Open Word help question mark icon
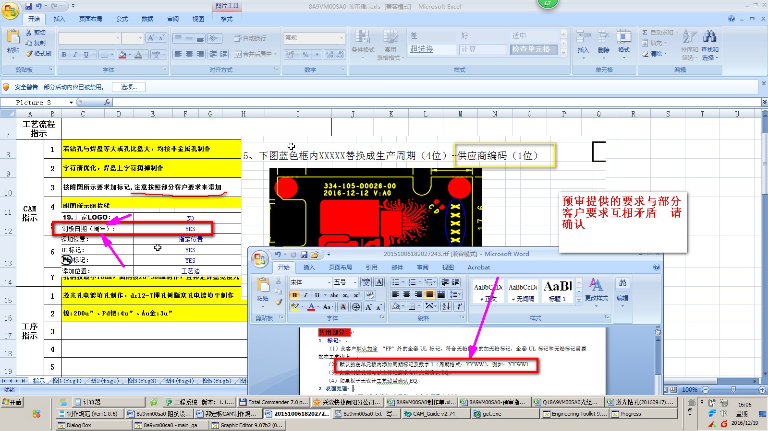The height and width of the screenshot is (431, 768). tap(657, 268)
